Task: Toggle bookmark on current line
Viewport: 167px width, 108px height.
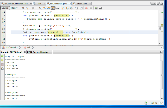Action: coord(71,8)
